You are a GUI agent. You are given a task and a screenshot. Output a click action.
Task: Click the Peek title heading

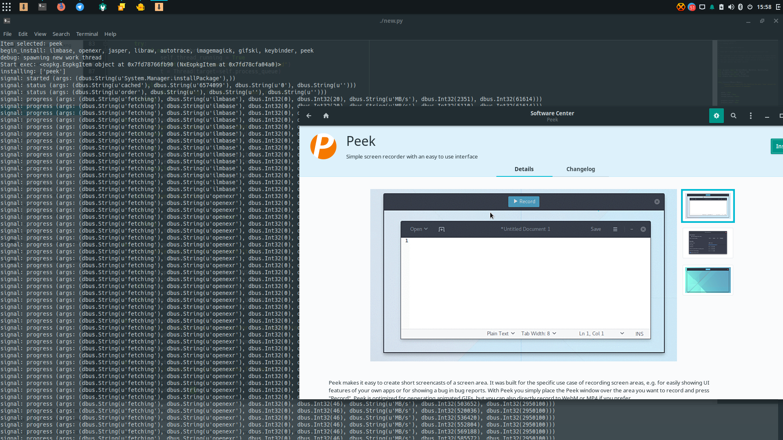361,141
